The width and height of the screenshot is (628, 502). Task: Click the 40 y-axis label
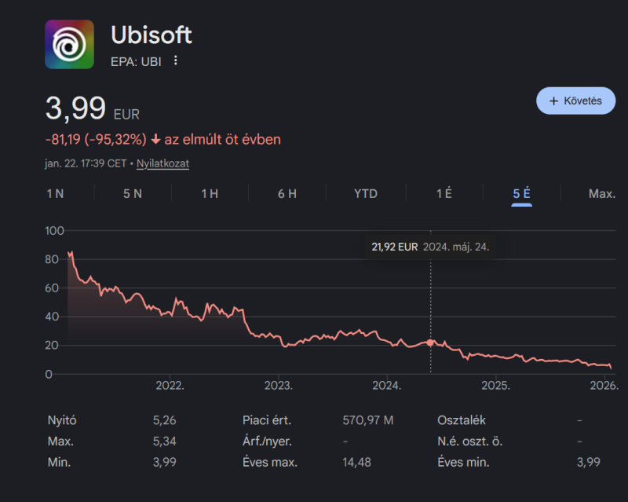[x=52, y=317]
